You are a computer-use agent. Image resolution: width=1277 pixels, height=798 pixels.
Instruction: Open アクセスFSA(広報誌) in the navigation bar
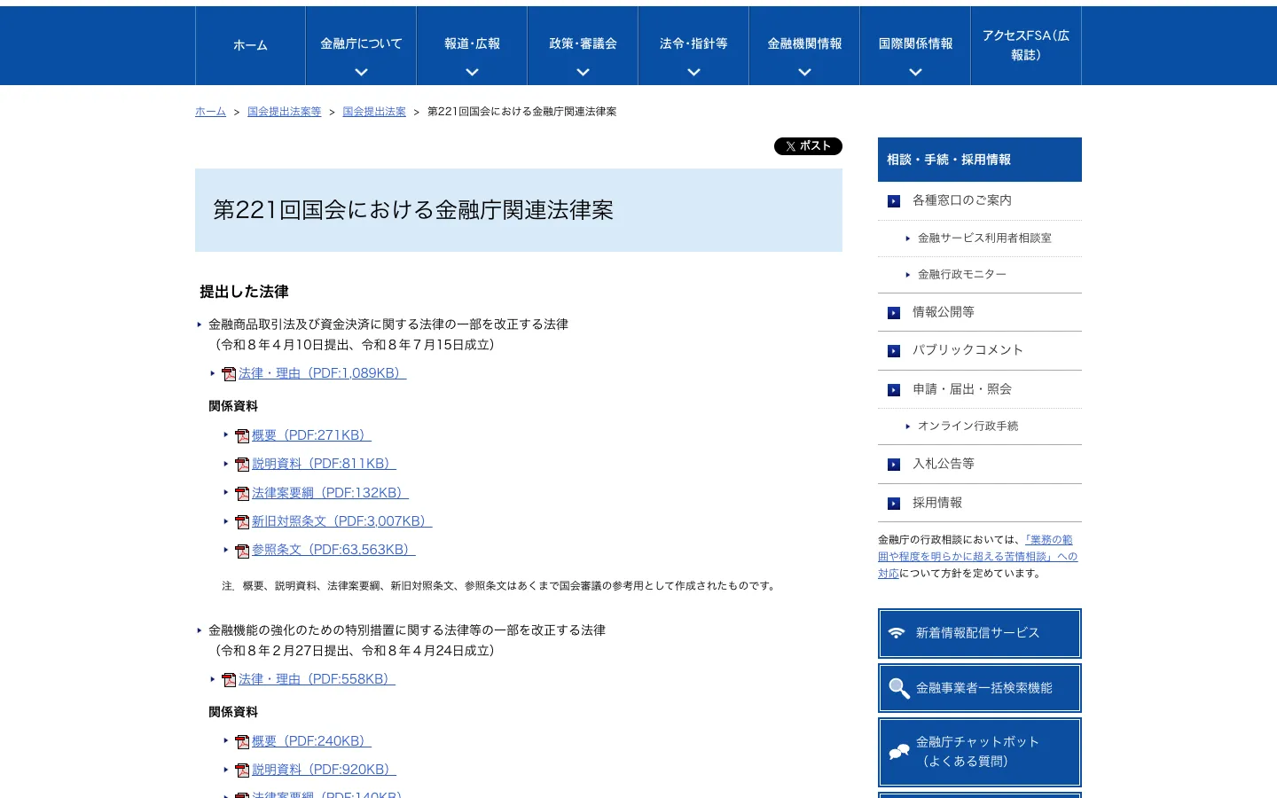[1026, 45]
